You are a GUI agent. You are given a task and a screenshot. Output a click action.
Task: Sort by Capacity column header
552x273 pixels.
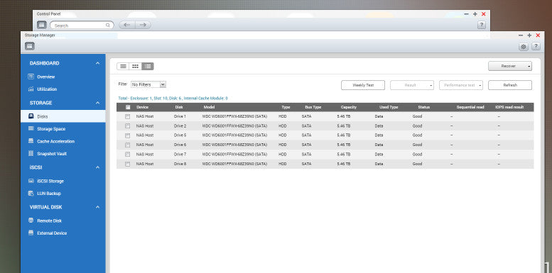tap(349, 107)
